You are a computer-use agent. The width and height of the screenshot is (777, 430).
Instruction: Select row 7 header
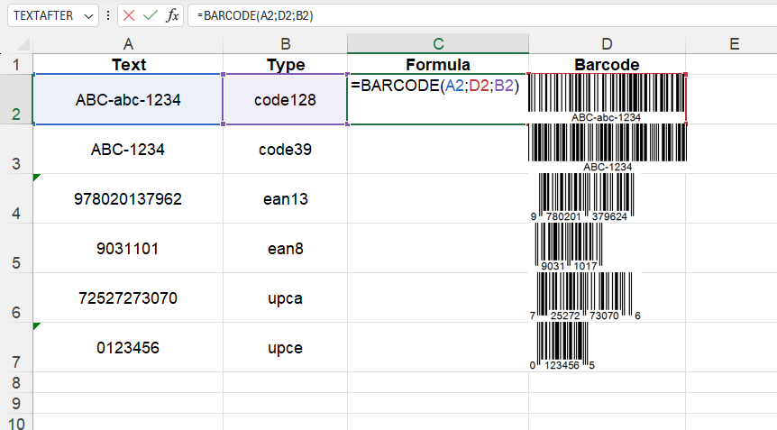16,347
